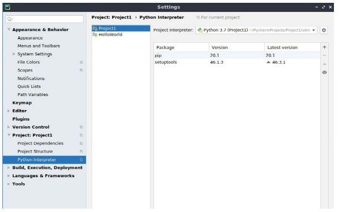
Task: Open Notifications settings
Action: click(31, 78)
